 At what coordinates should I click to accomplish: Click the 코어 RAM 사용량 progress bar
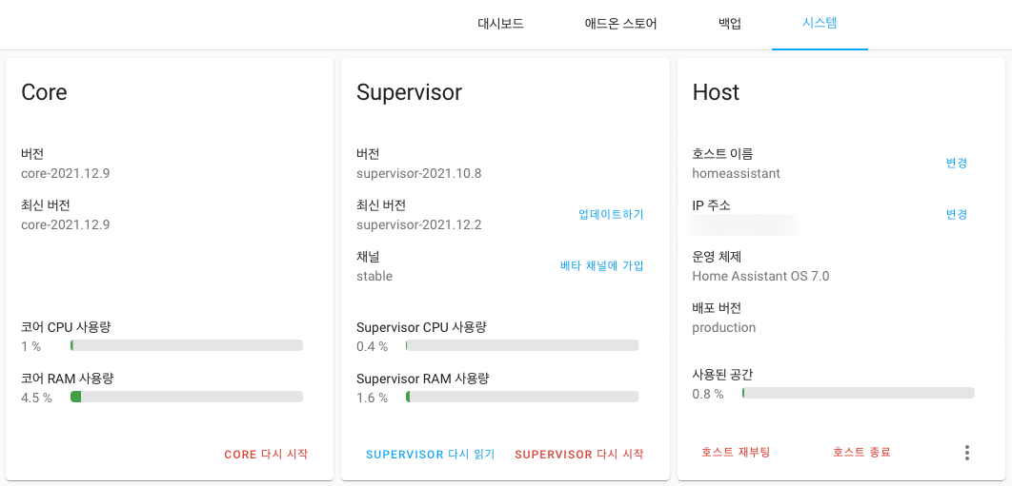click(187, 397)
